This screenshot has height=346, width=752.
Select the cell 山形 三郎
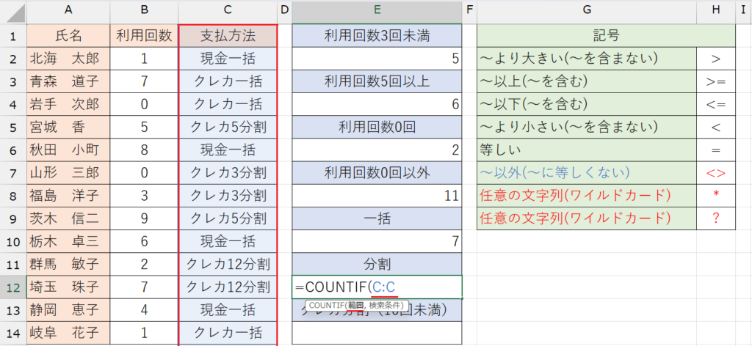pyautogui.click(x=68, y=173)
